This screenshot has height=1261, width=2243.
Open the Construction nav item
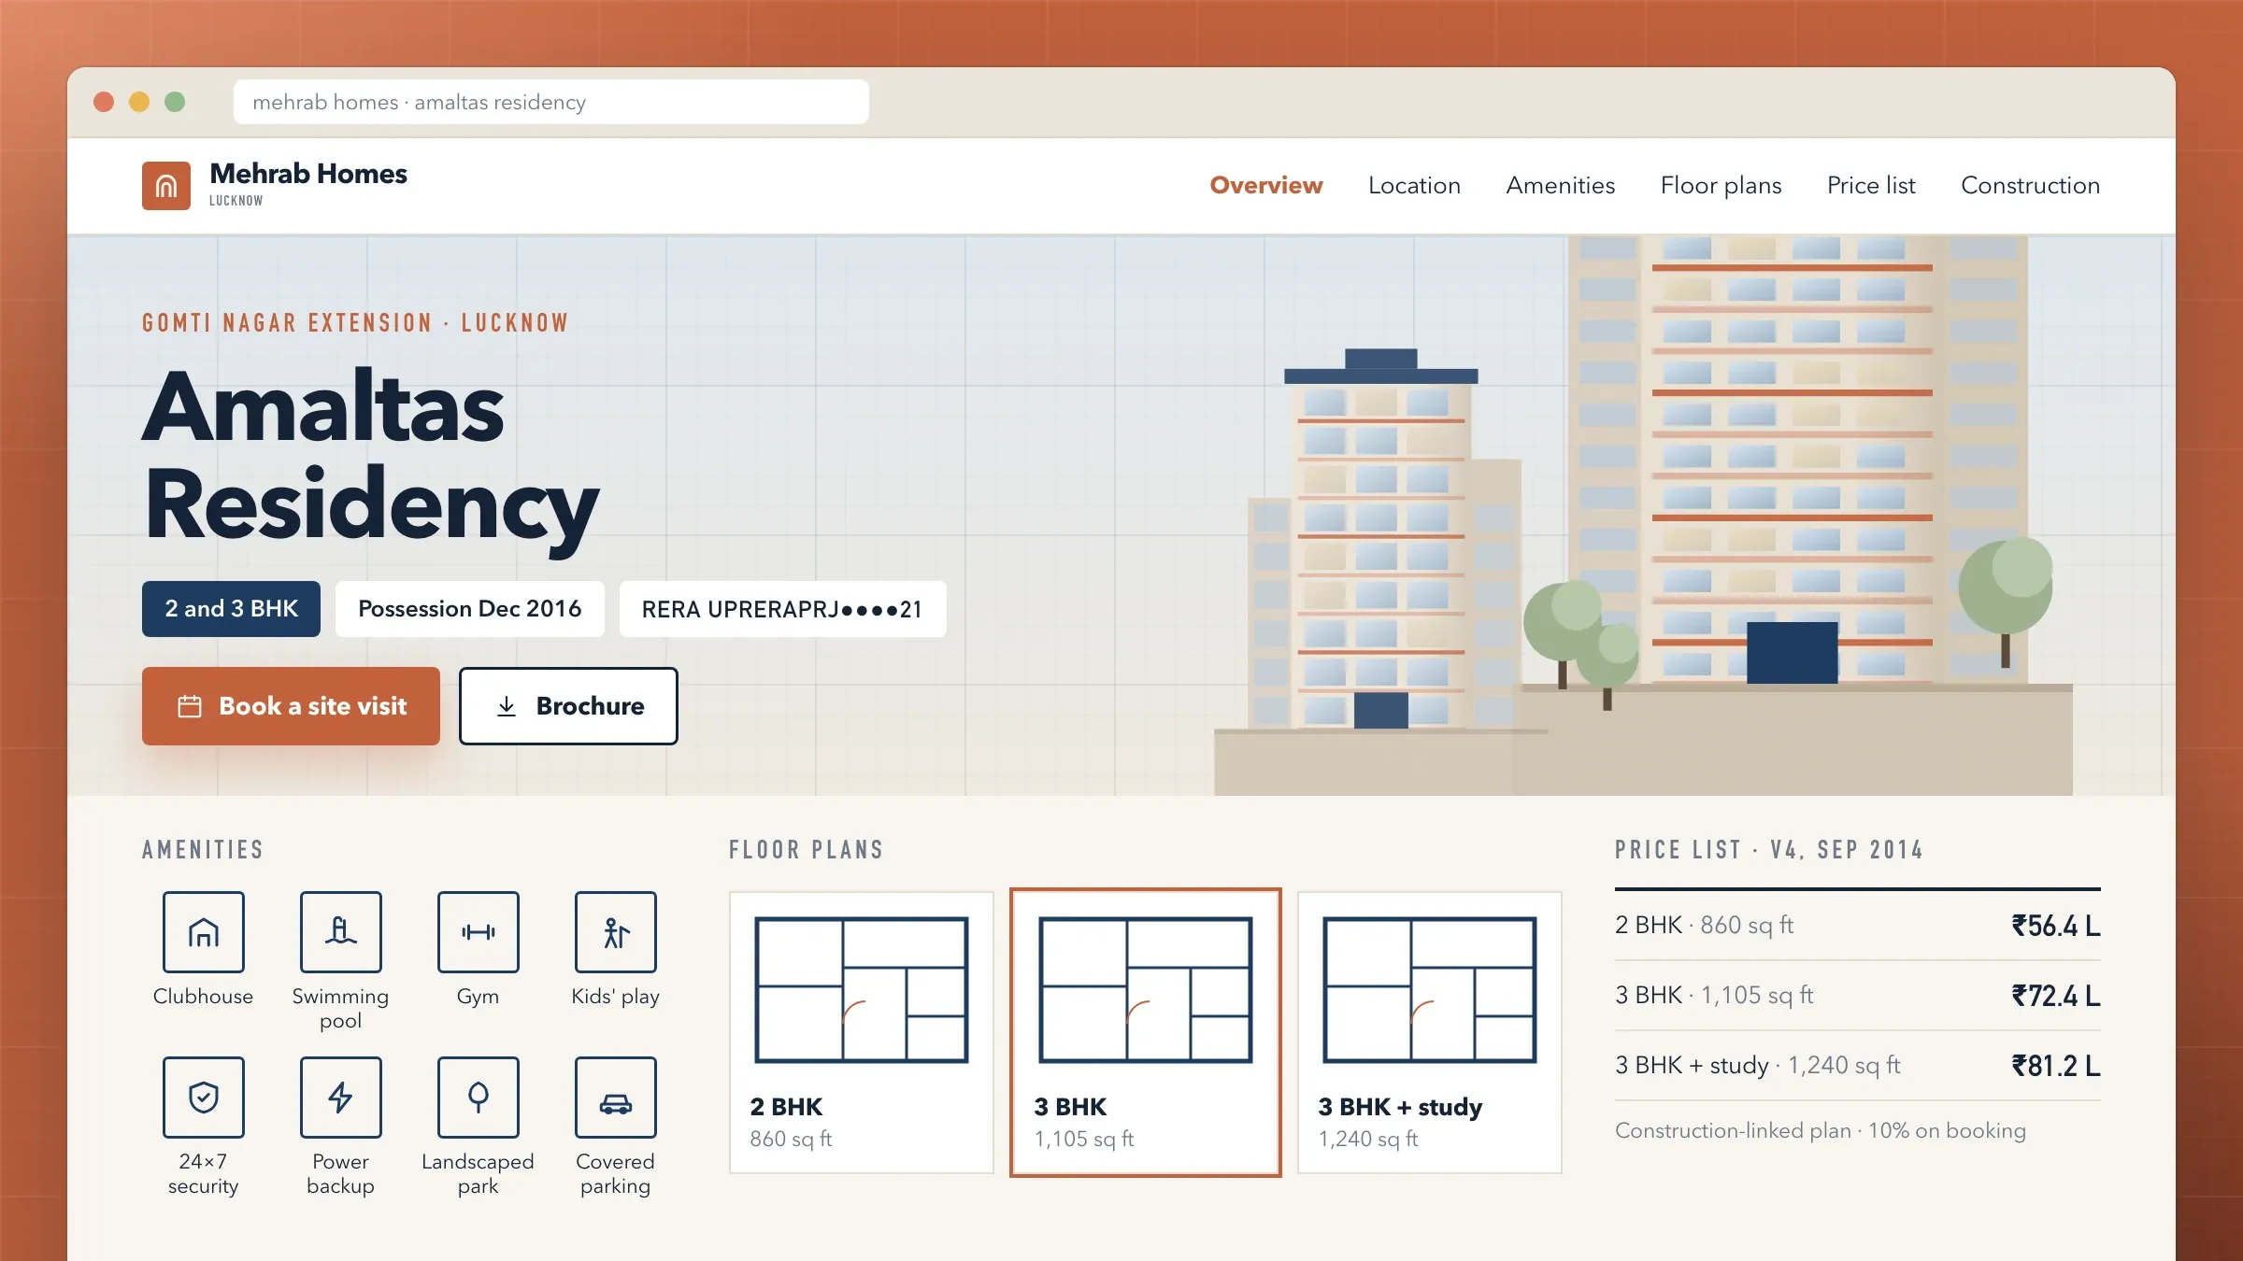pos(2031,185)
